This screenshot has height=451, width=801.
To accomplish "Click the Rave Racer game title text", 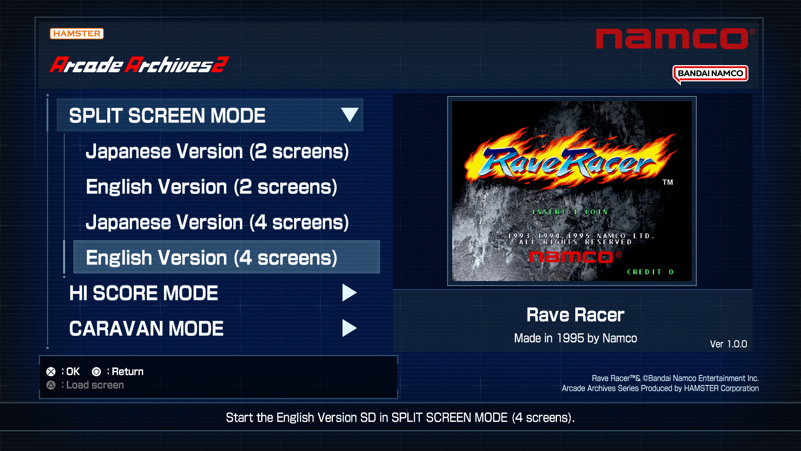I will pyautogui.click(x=575, y=315).
